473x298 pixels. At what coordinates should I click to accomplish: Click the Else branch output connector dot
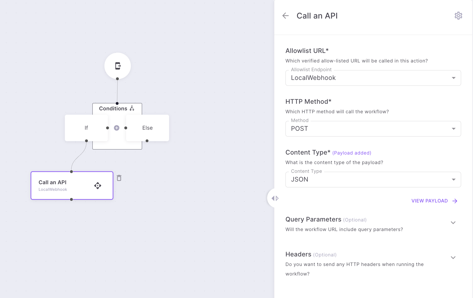pyautogui.click(x=147, y=141)
